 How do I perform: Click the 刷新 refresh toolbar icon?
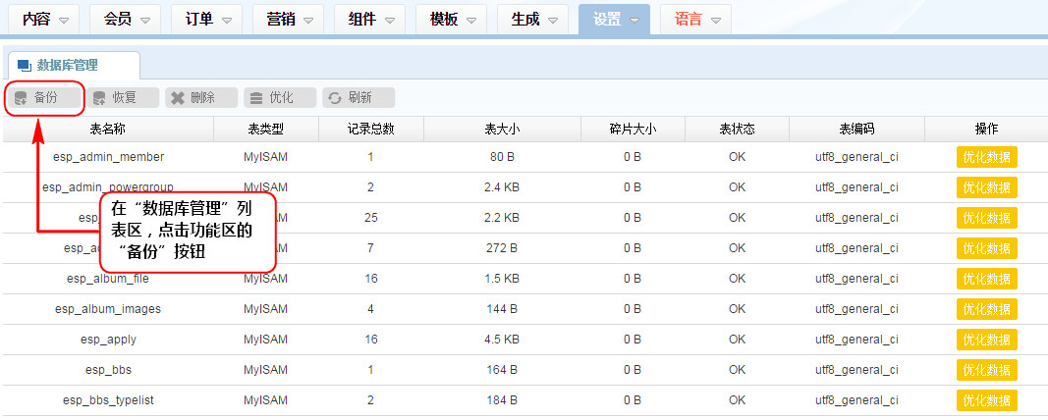coord(335,98)
